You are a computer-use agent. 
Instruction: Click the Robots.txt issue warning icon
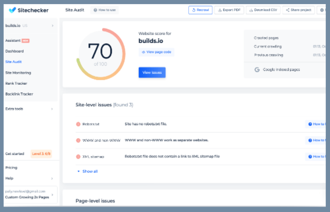(78, 124)
